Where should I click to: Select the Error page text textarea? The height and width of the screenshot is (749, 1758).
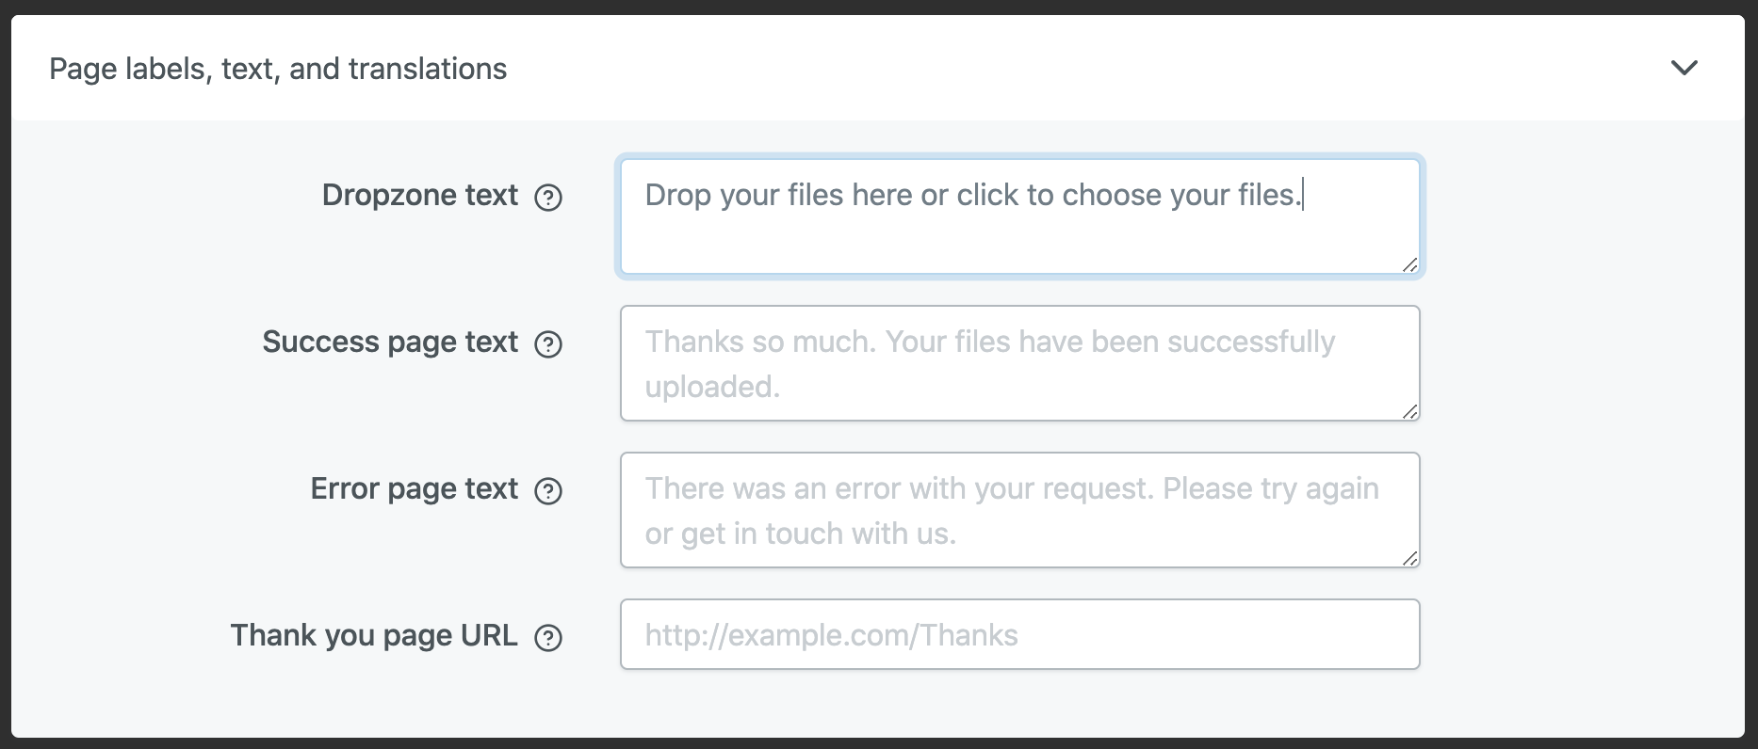tap(1019, 510)
